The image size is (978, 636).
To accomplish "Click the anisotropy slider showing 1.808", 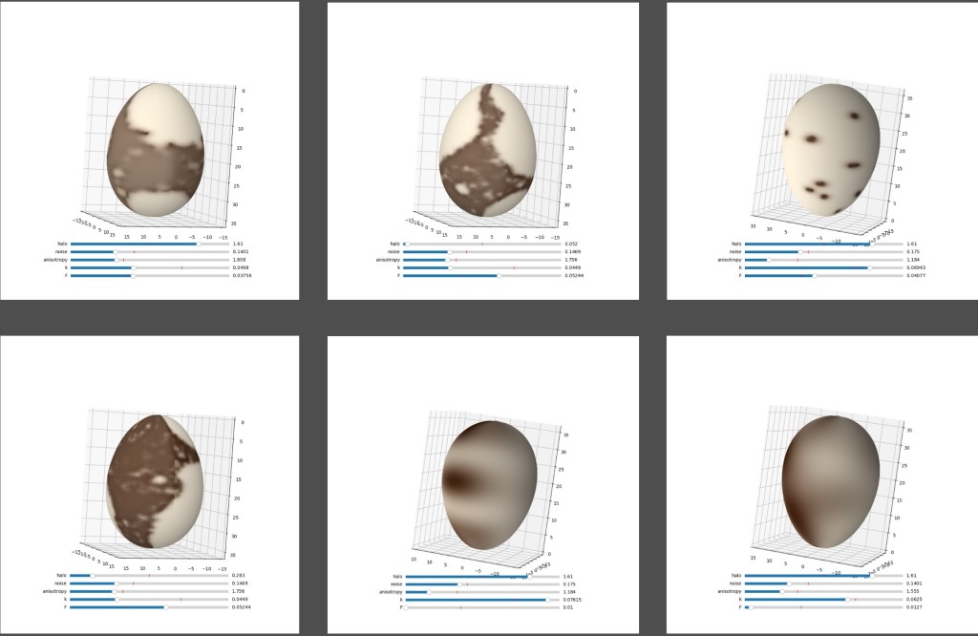I will pos(148,260).
